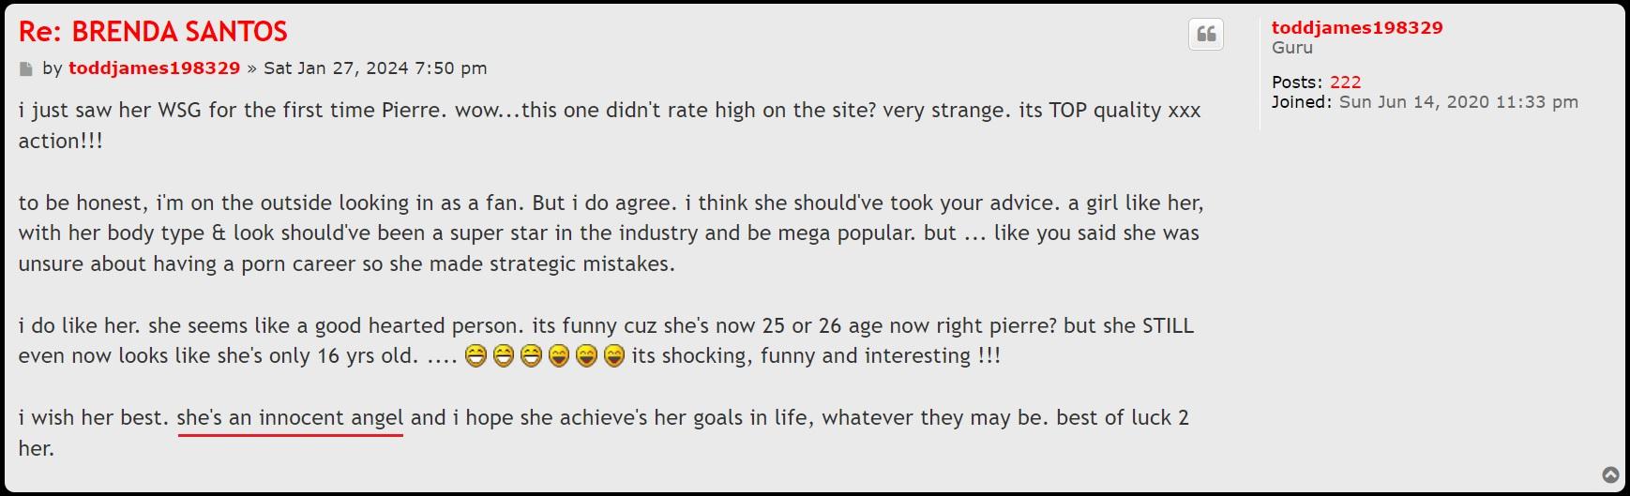1630x496 pixels.
Task: Open the red "Re:" post title link
Action: coord(153,32)
